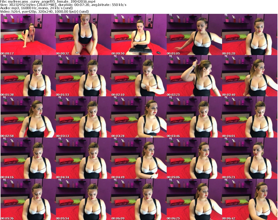Pick the thumbnail at 00:03:13

84,117
